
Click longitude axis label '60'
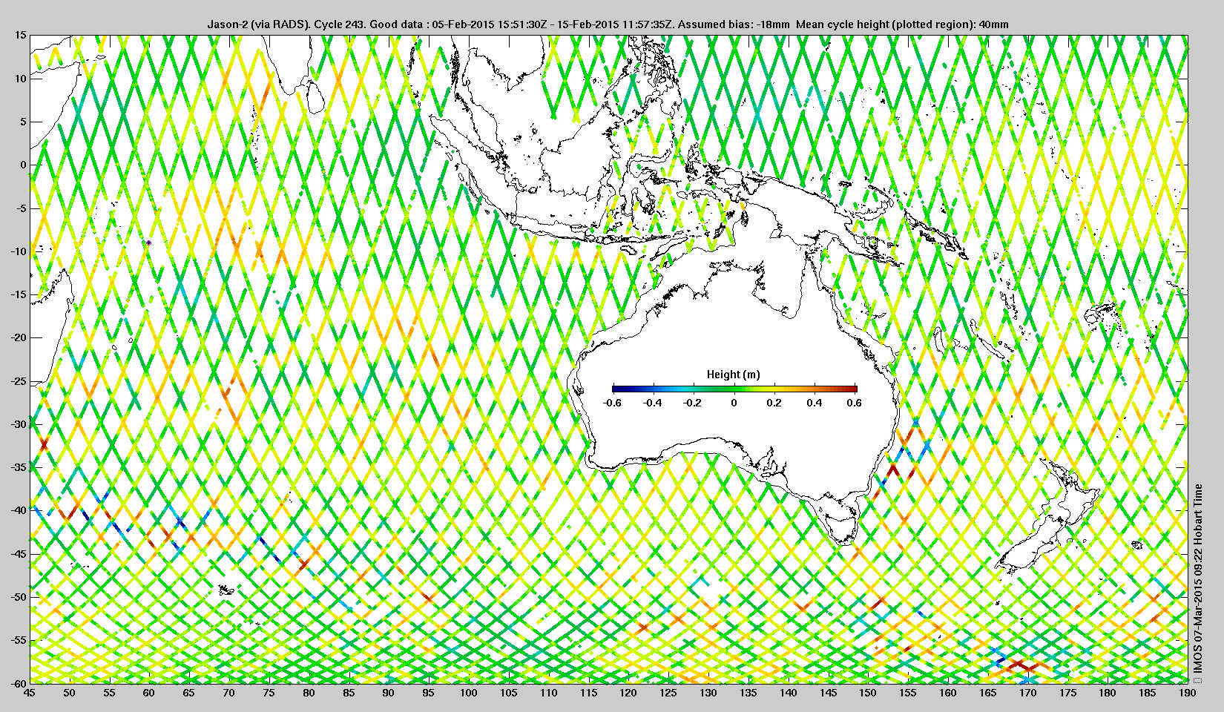(149, 693)
